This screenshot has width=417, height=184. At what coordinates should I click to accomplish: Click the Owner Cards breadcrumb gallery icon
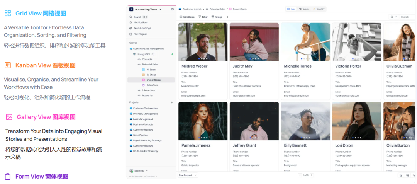click(230, 9)
